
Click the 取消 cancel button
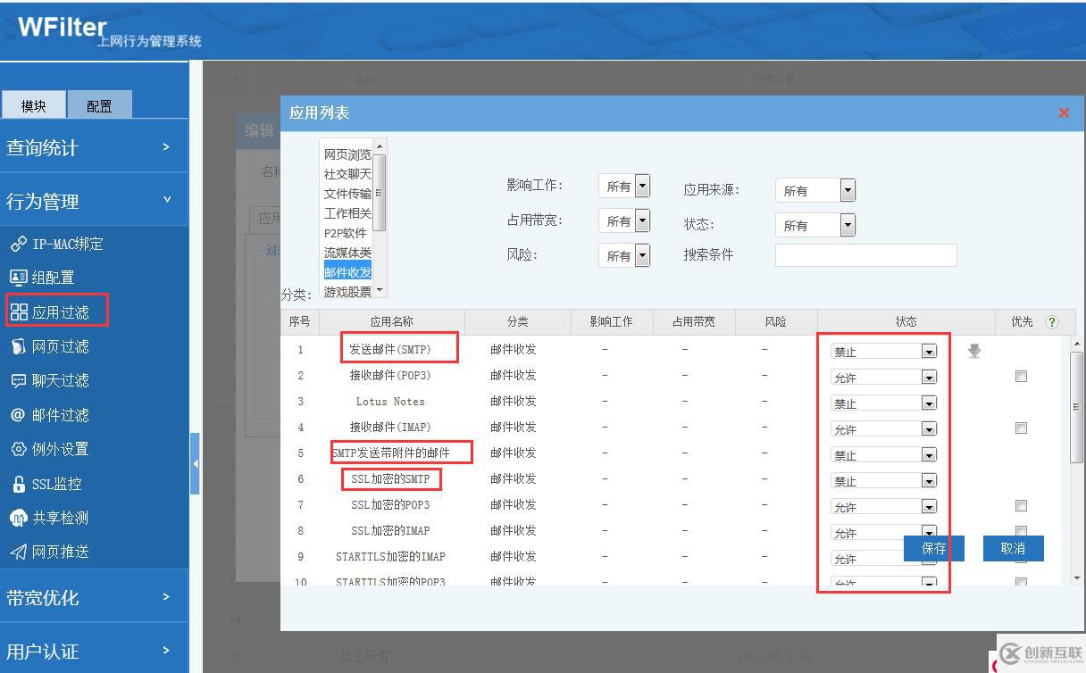point(1013,548)
